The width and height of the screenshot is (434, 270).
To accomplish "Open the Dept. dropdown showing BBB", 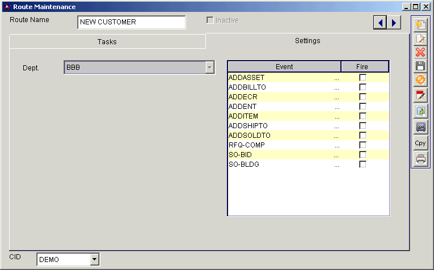I will click(x=209, y=67).
